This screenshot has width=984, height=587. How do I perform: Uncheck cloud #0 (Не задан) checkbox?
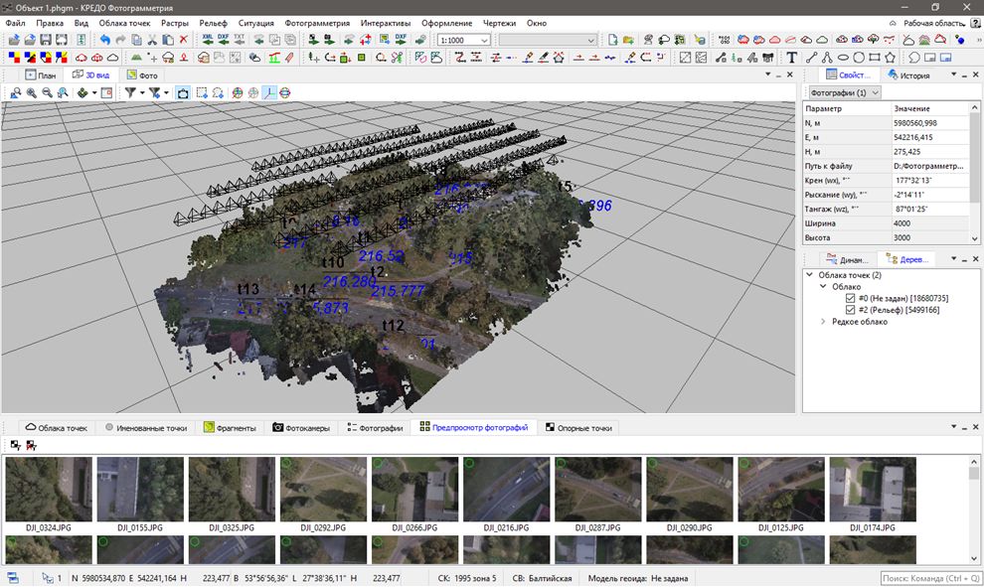tap(849, 298)
